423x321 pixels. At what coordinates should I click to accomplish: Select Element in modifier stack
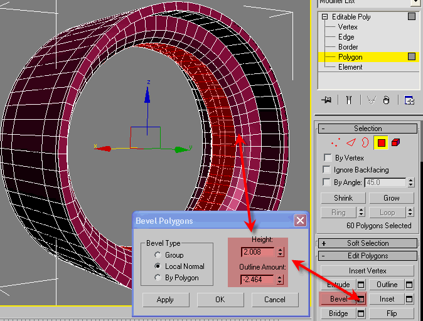pos(350,67)
